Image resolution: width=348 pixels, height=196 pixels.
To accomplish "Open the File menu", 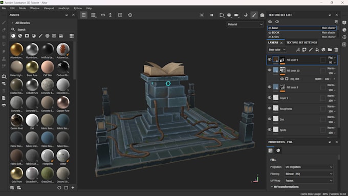I will pos(4,8).
